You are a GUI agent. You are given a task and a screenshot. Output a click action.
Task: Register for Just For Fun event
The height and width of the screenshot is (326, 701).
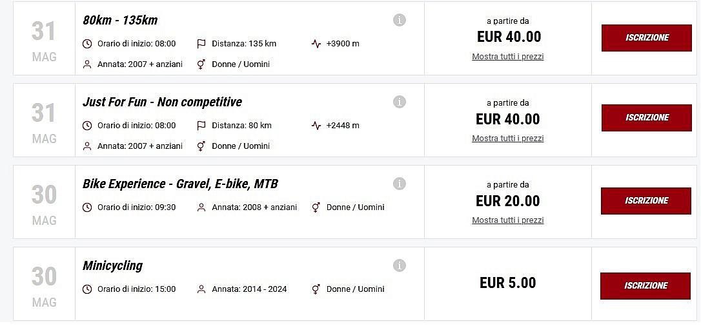[x=646, y=118]
